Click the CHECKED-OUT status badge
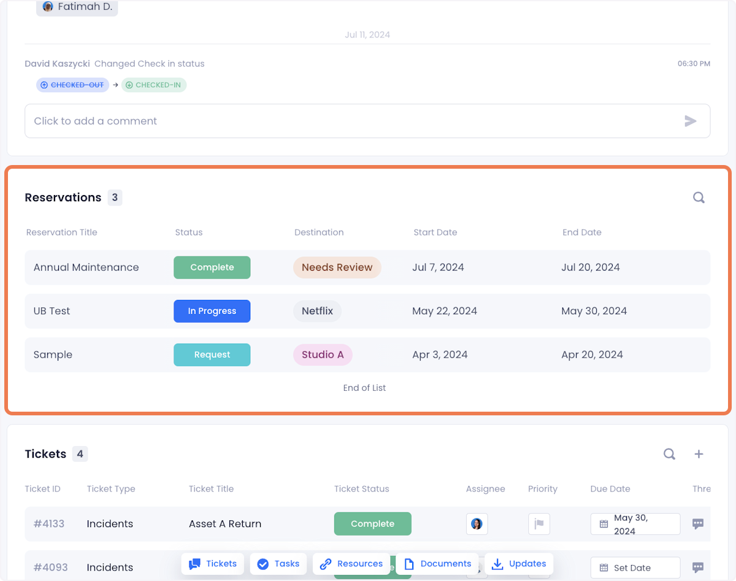This screenshot has height=581, width=736. tap(72, 85)
